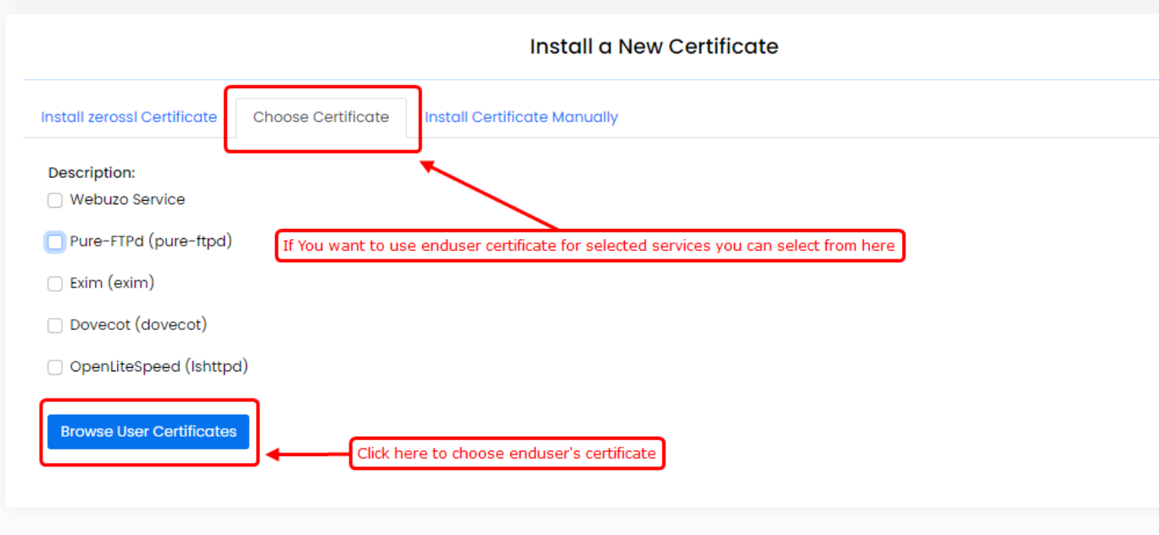The width and height of the screenshot is (1159, 535).
Task: Select the Choose Certificate tab
Action: (x=320, y=117)
